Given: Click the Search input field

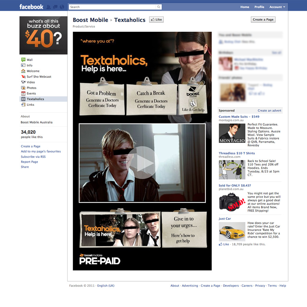Looking at the screenshot, I should pyautogui.click(x=113, y=7).
